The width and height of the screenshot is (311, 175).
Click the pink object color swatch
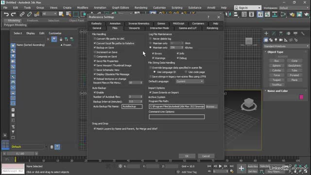[301, 97]
